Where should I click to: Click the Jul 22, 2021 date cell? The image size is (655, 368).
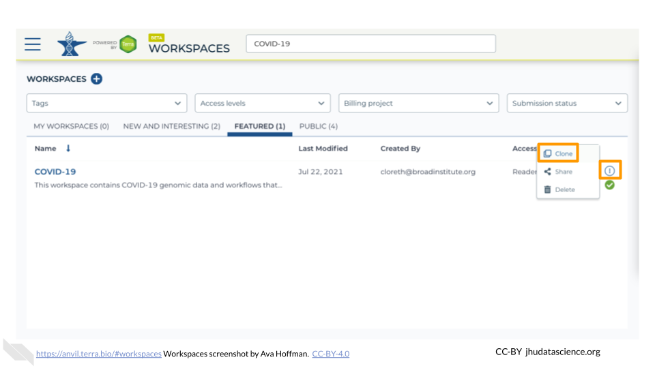click(321, 172)
